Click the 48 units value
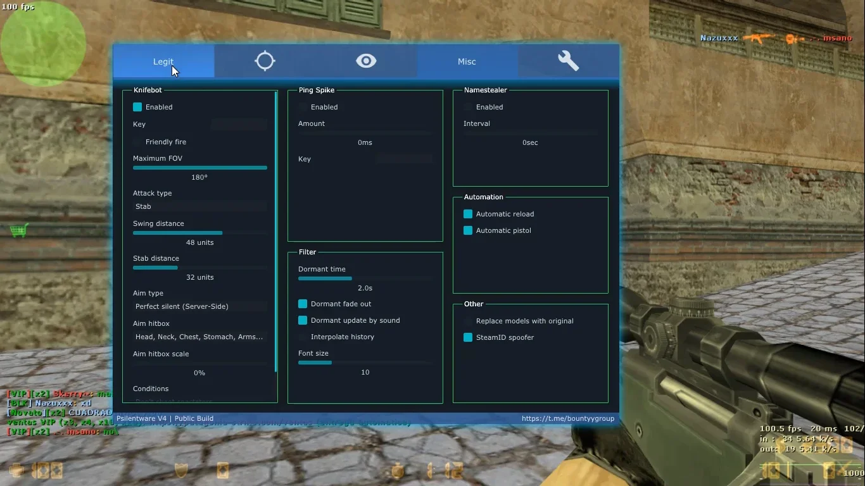Screen dimensions: 865x486 [199, 242]
